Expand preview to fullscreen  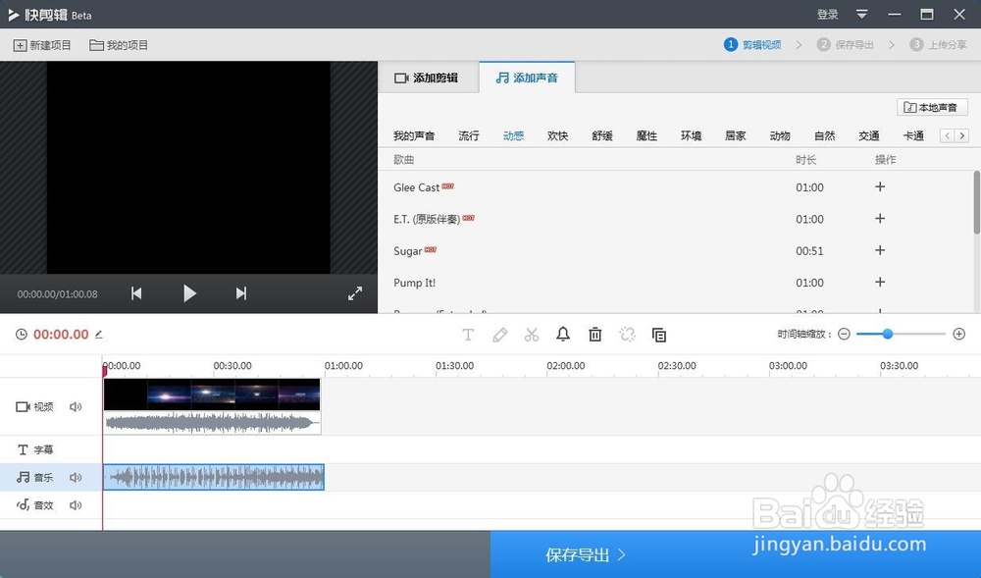(355, 293)
